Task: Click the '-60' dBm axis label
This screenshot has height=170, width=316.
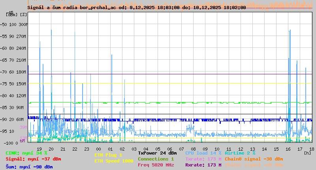Action: coord(4,48)
